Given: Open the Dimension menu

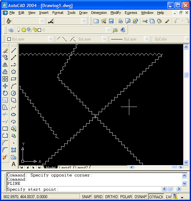Looking at the screenshot, I should tap(99, 13).
